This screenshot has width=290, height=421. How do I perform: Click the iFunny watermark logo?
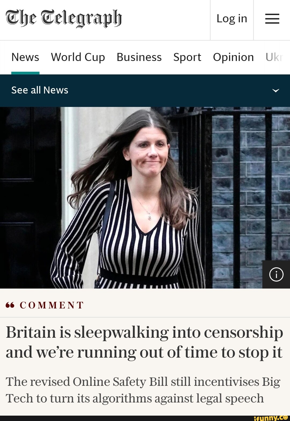point(271,418)
